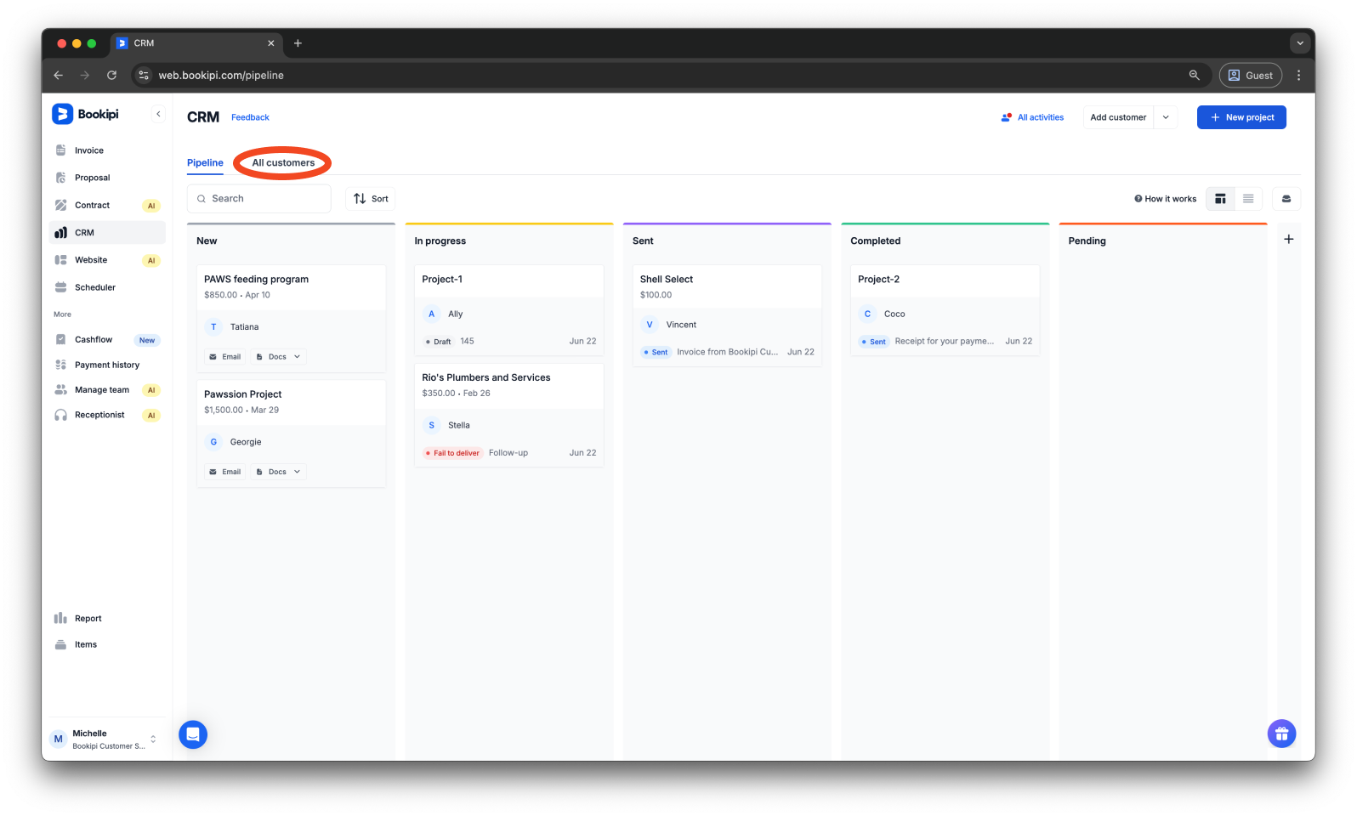Click the Pending column header
Image resolution: width=1357 pixels, height=816 pixels.
1087,241
